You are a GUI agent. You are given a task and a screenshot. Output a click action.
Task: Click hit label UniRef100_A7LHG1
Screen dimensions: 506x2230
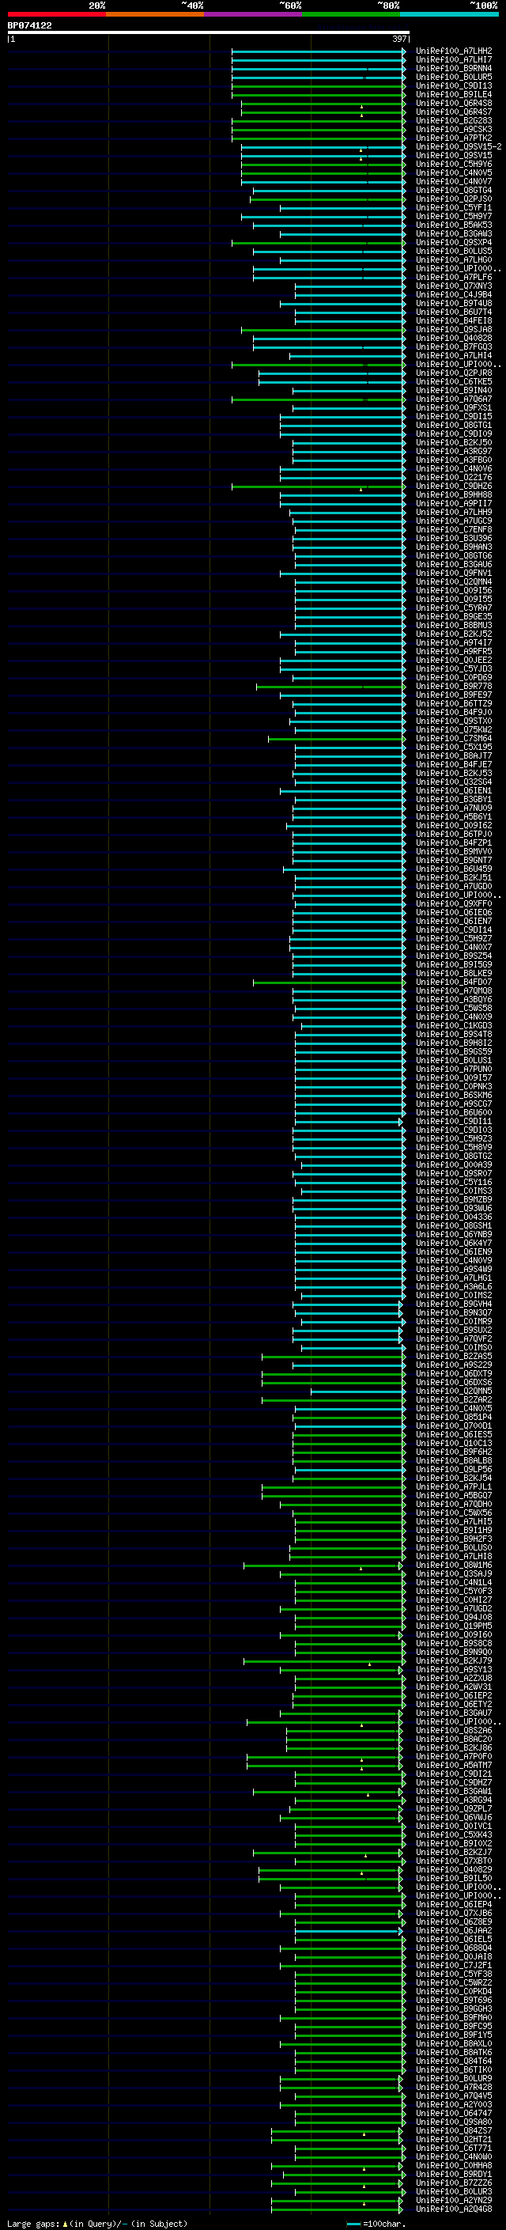pyautogui.click(x=454, y=1278)
